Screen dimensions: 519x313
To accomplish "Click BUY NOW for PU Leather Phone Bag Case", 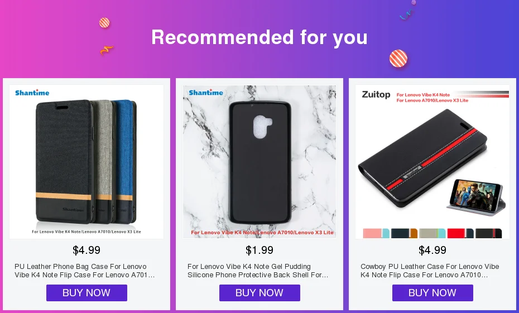I will tap(86, 293).
